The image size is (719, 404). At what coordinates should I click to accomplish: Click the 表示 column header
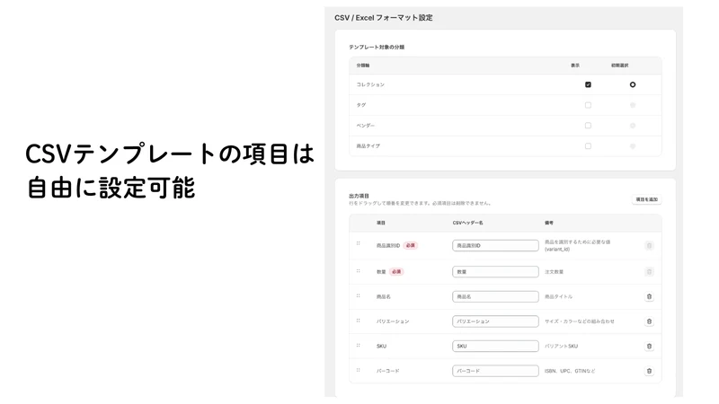[x=575, y=66]
